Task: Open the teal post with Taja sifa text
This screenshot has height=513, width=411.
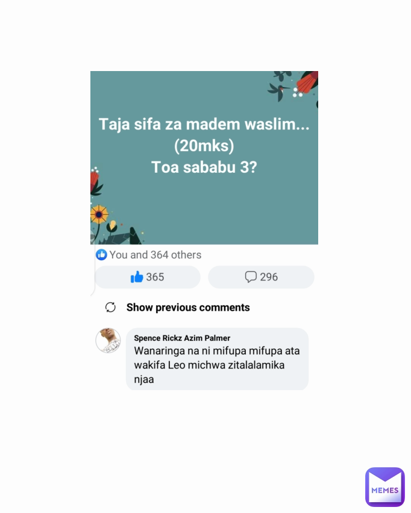Action: tap(204, 158)
